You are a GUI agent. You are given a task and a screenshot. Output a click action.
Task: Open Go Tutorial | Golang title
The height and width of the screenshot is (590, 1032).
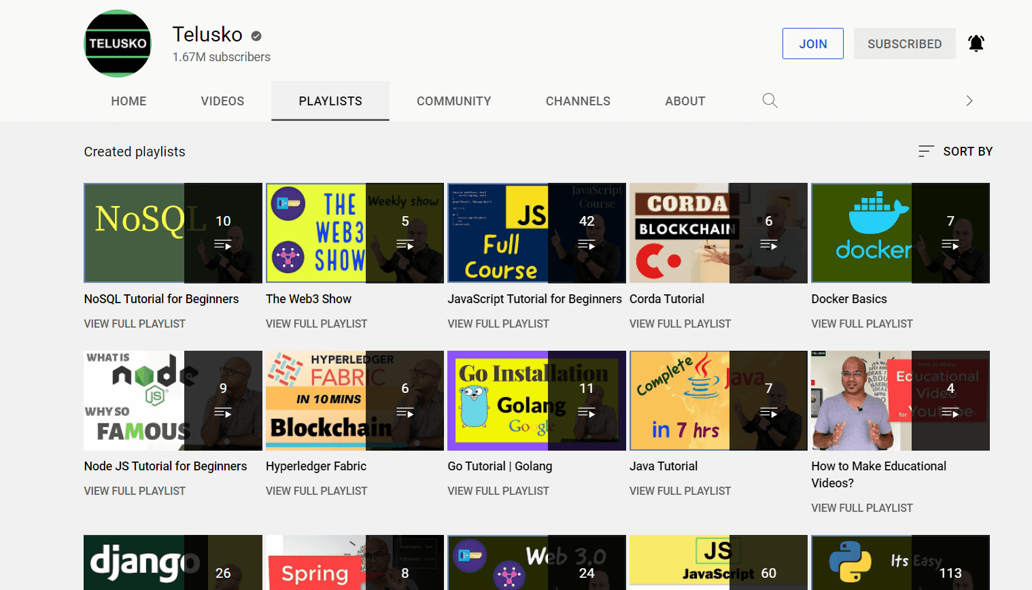(500, 466)
